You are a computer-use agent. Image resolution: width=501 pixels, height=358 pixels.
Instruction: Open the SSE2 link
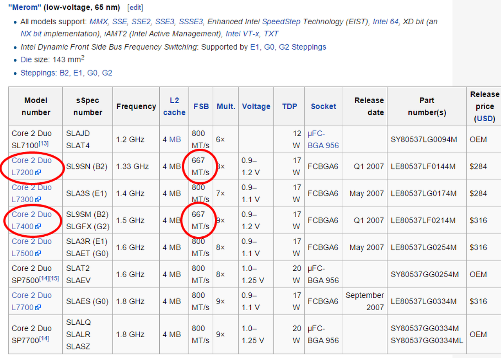(x=141, y=22)
